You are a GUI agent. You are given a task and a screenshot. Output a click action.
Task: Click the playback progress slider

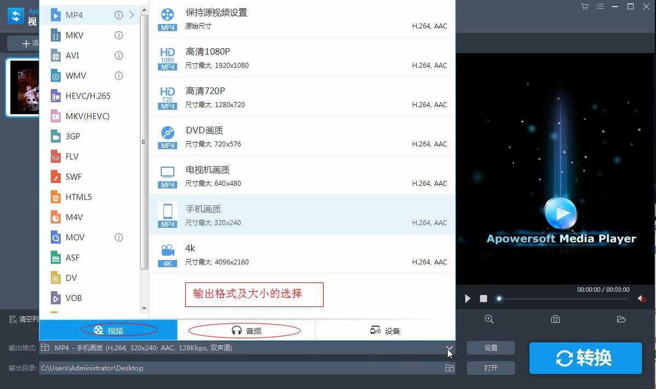(563, 298)
